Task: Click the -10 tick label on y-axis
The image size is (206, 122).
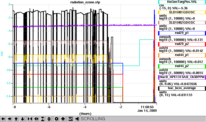Action: (x=8, y=70)
